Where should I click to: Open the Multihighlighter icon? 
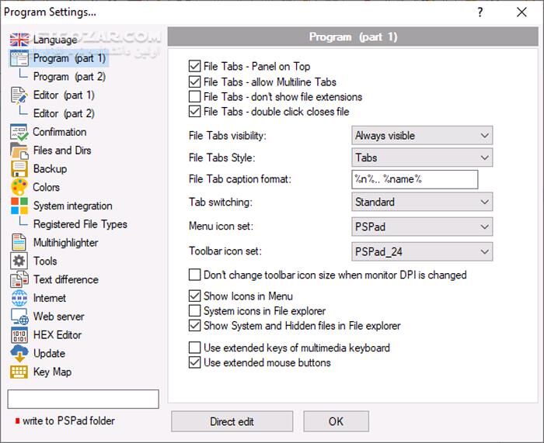[19, 243]
